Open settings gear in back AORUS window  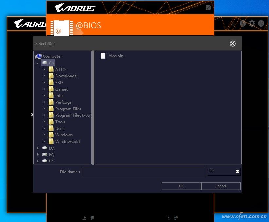click(252, 23)
